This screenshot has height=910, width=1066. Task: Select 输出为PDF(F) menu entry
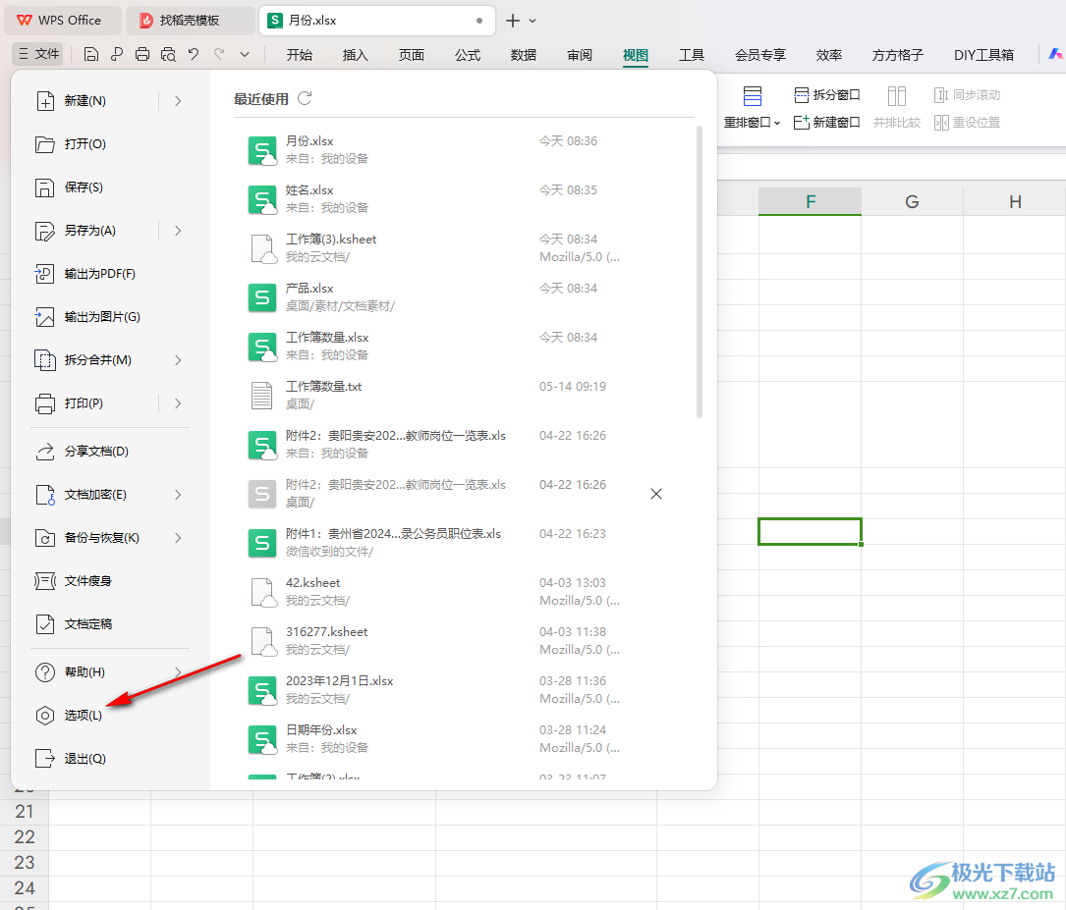click(110, 274)
